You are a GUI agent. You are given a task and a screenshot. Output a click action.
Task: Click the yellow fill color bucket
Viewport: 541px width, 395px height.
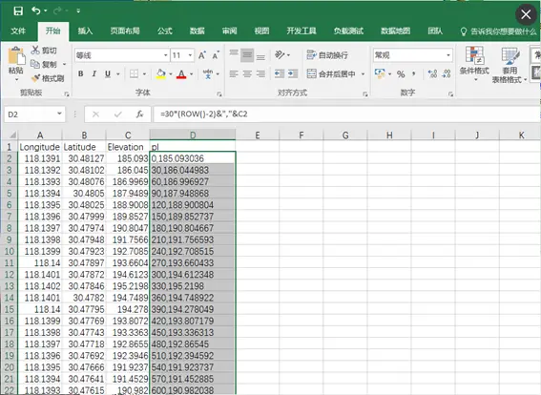click(x=161, y=73)
